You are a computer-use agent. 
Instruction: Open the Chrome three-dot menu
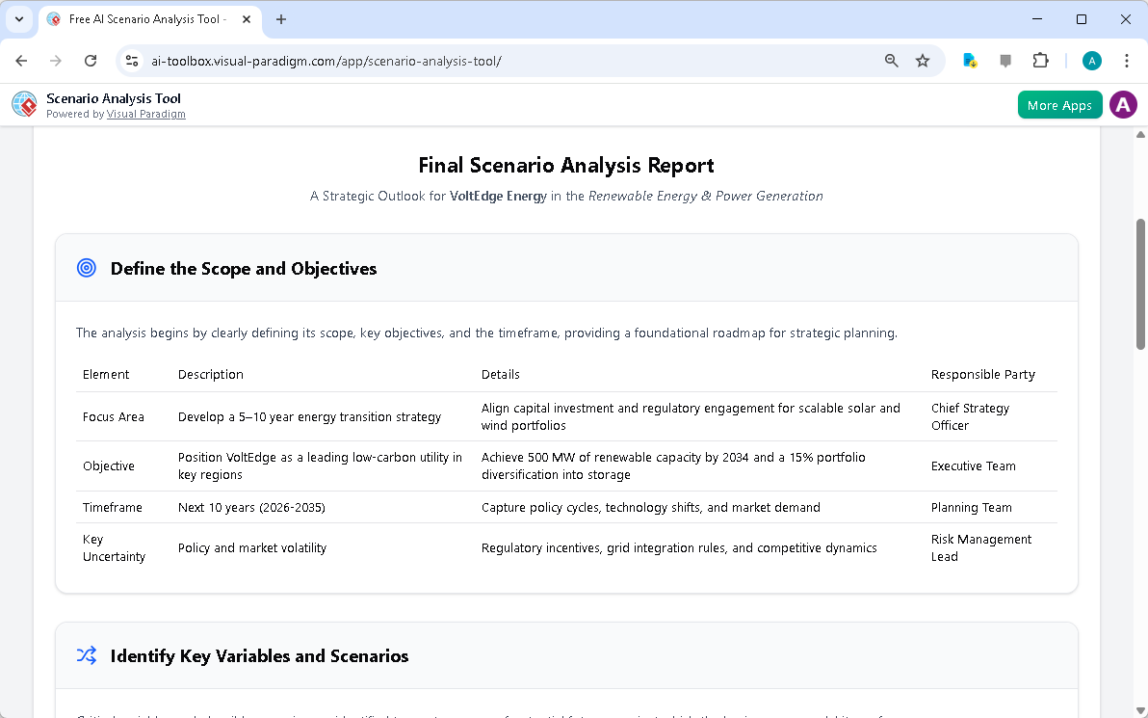[1127, 60]
